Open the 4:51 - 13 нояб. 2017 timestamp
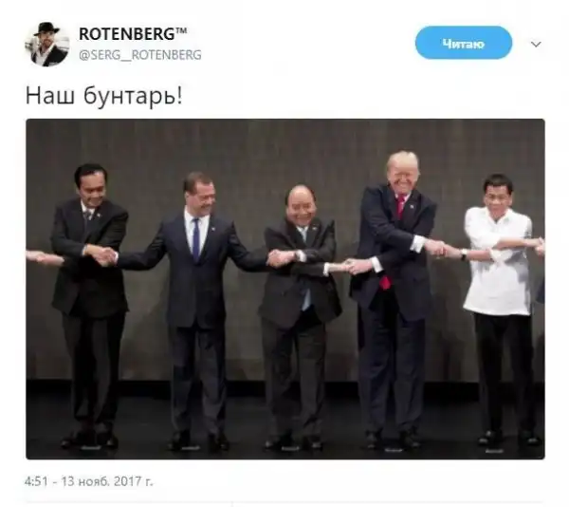This screenshot has width=569, height=507. (89, 481)
